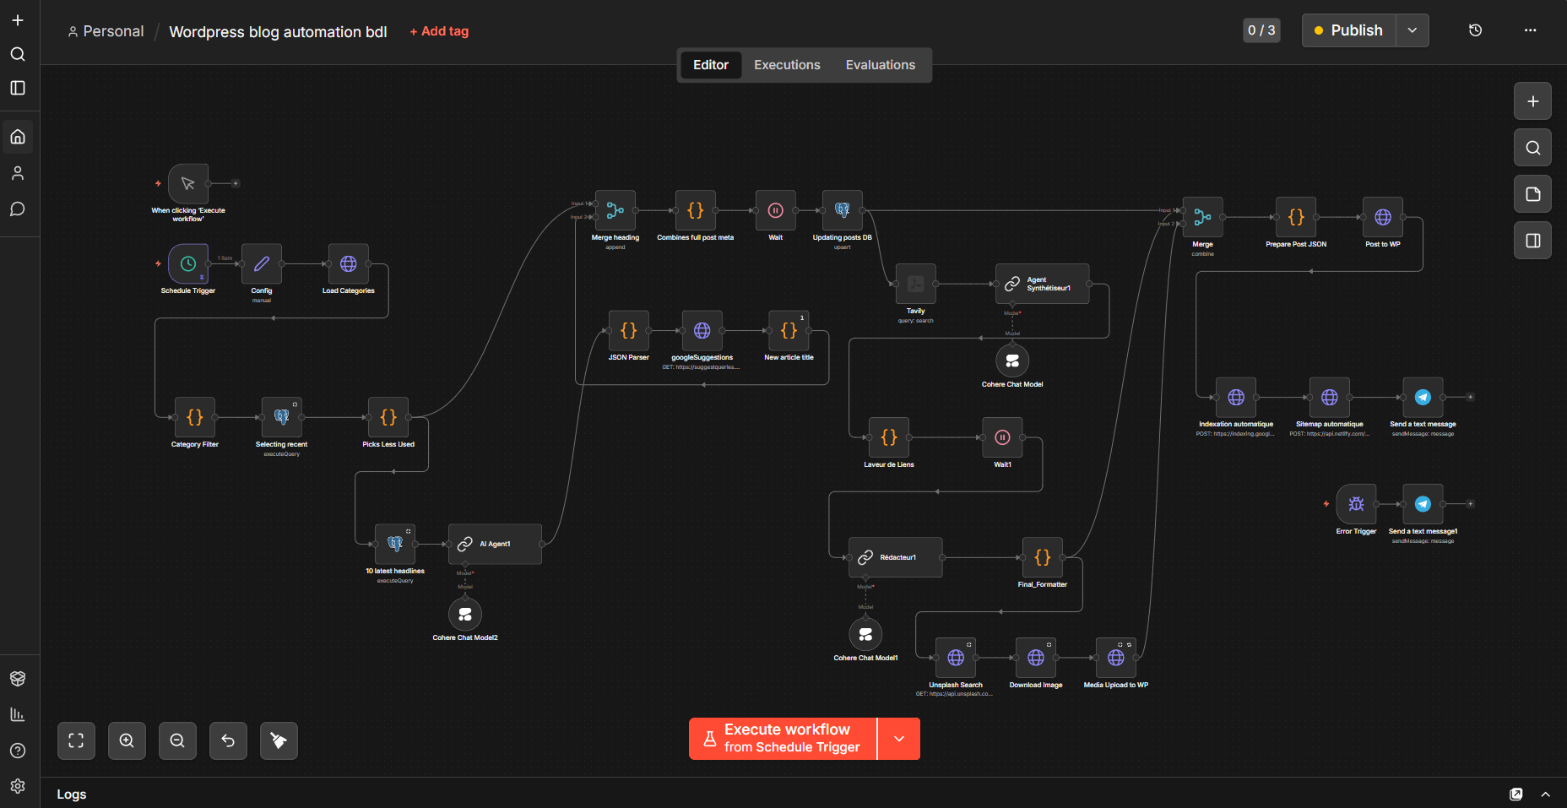Click the 0 / 3 counter badge

point(1261,30)
